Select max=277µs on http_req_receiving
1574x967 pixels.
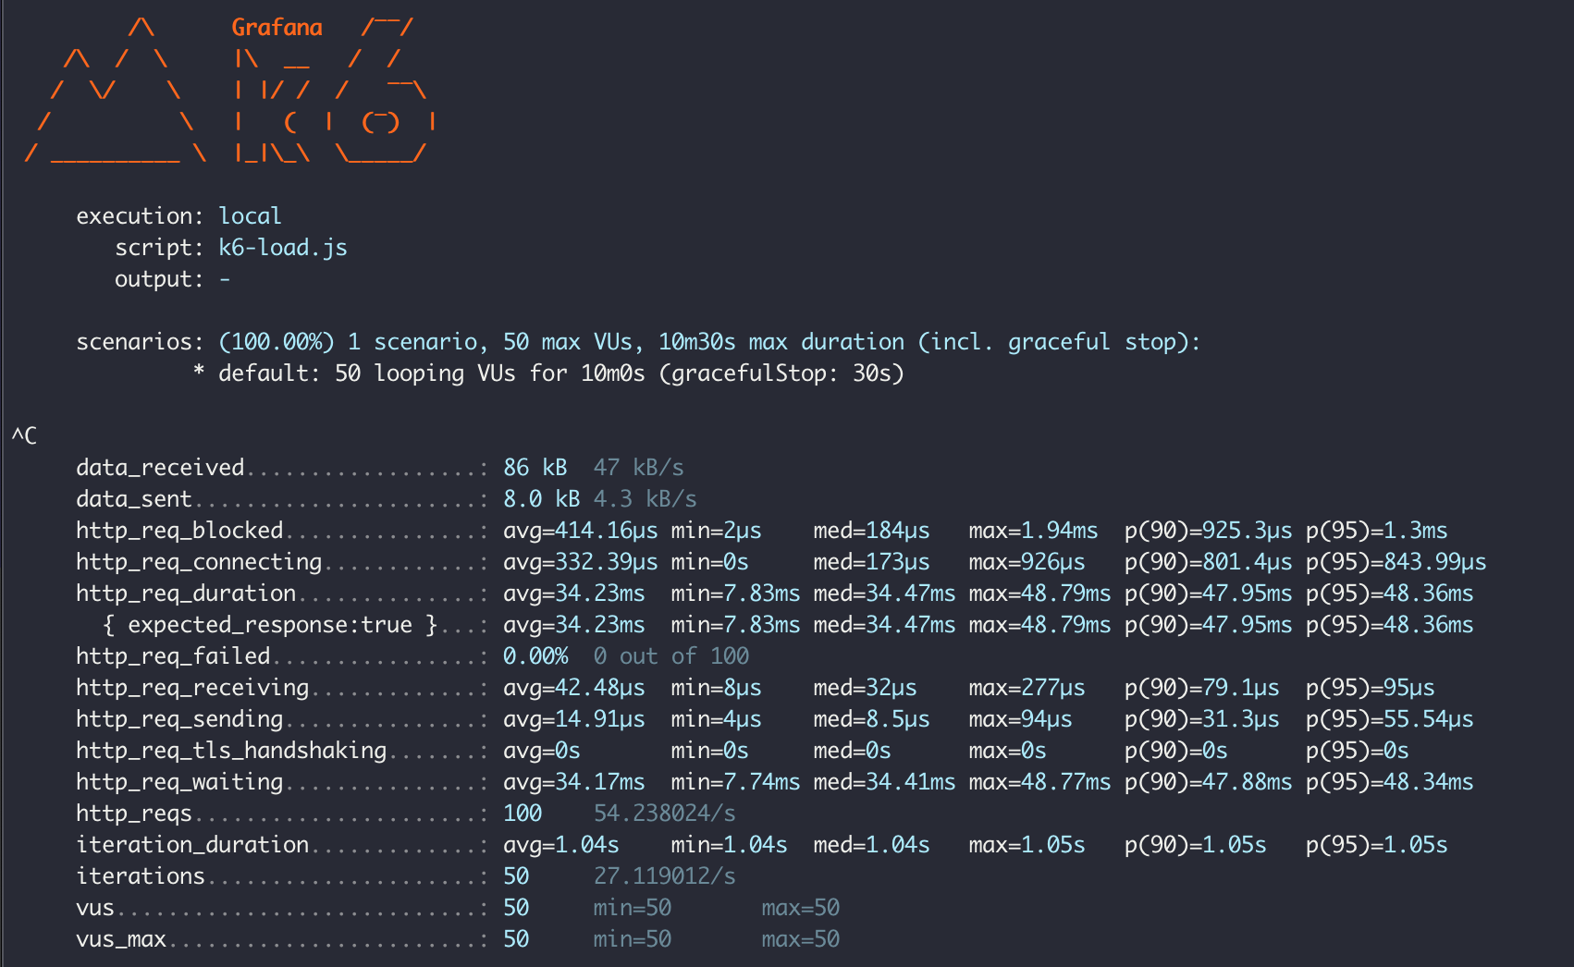[x=1027, y=688]
